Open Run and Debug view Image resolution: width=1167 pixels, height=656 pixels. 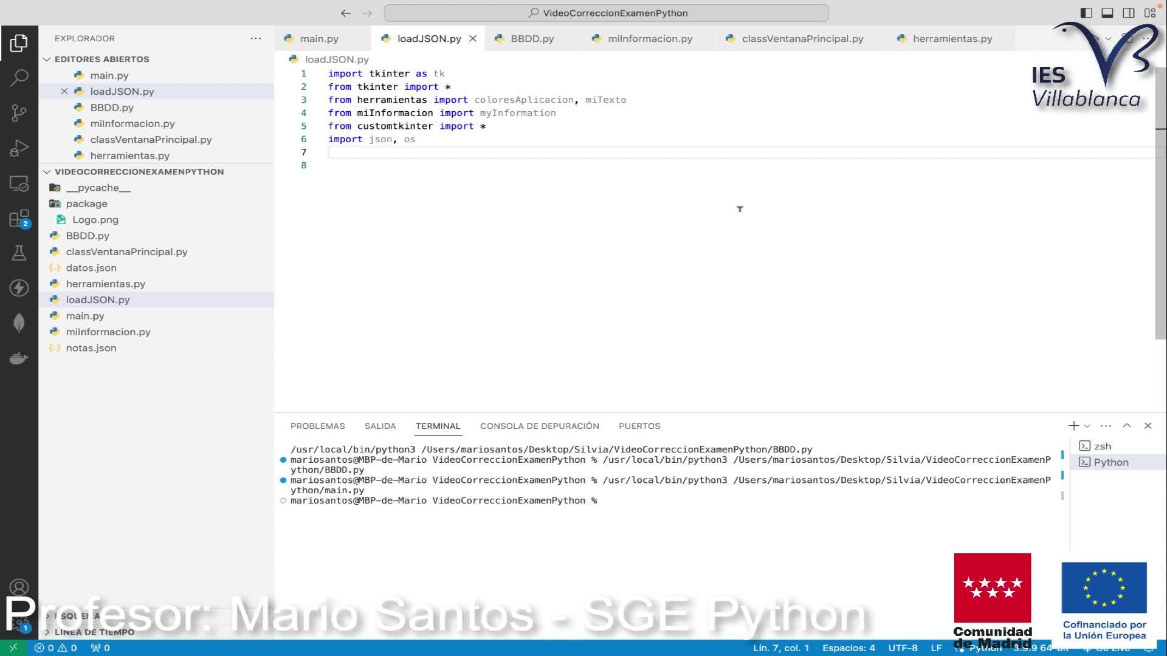[19, 148]
